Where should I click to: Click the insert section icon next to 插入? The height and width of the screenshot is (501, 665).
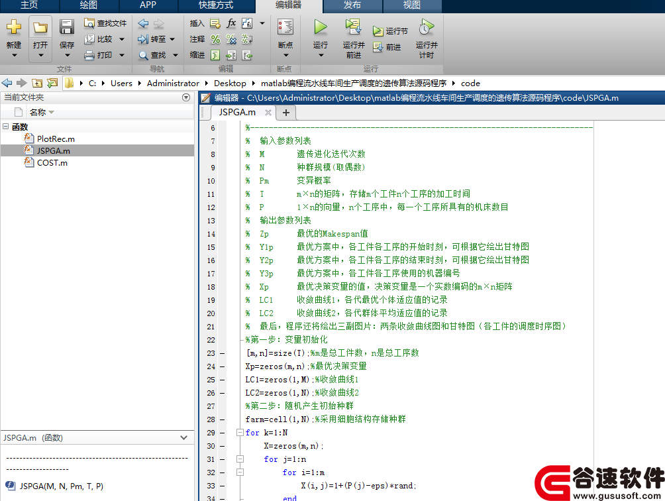[x=215, y=23]
